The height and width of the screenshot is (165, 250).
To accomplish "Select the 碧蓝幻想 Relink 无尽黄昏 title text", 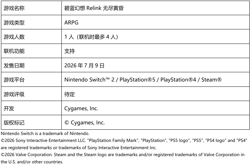I will (94, 8).
